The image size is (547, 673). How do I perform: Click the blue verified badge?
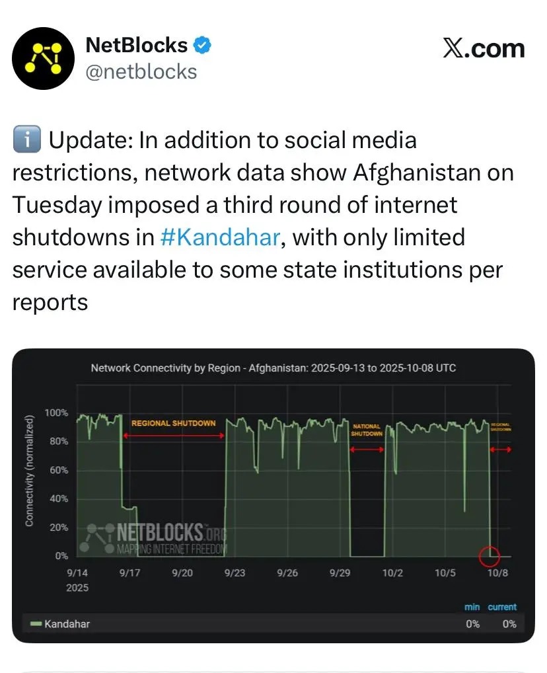click(203, 46)
